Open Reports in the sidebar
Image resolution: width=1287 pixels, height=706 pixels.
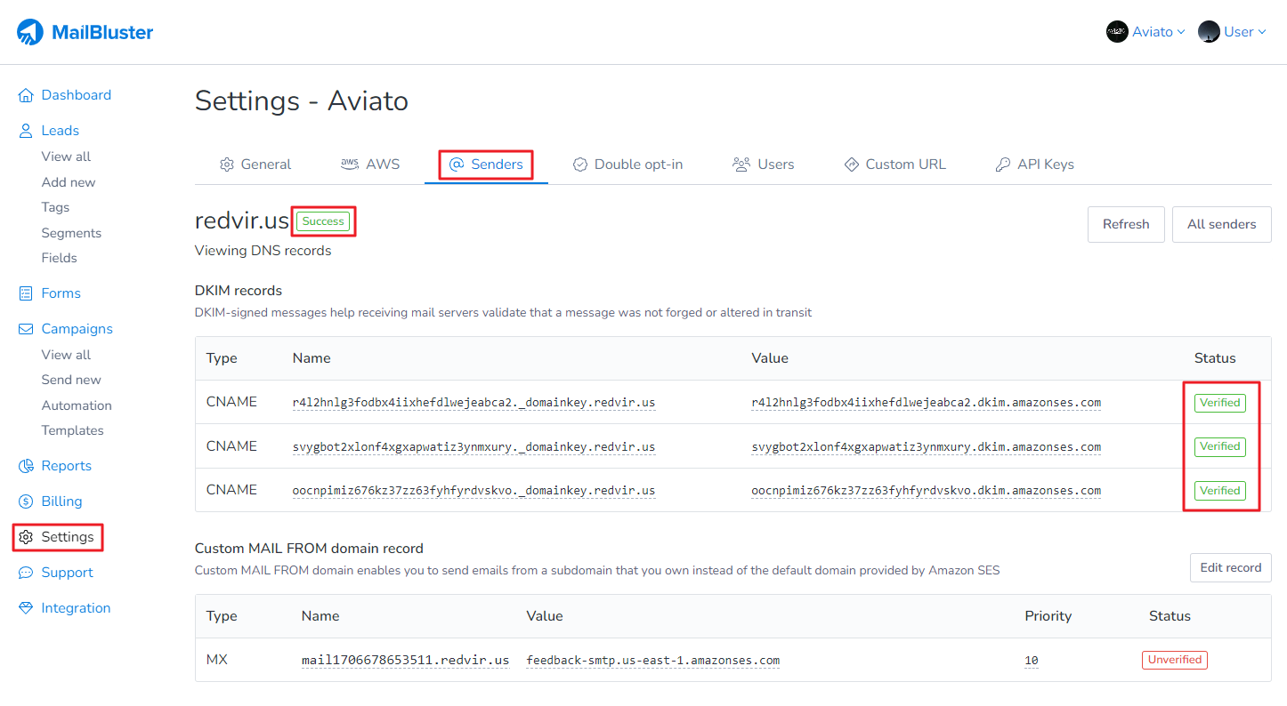click(66, 466)
